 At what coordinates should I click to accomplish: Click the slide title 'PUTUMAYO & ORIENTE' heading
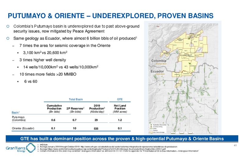tap(110, 16)
